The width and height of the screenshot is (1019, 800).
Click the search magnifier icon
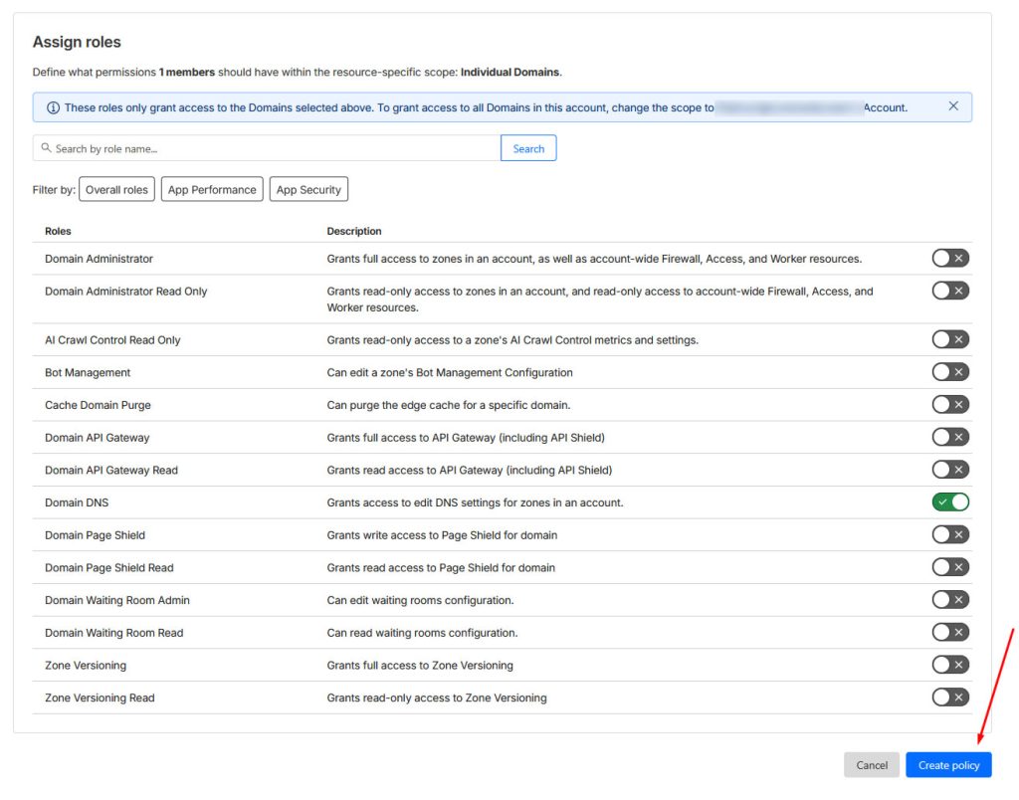click(46, 148)
